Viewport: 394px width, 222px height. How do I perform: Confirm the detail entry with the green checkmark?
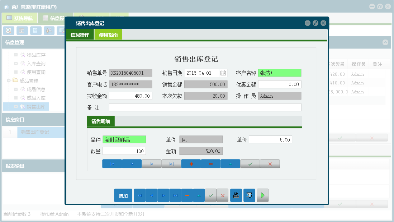[x=250, y=163]
